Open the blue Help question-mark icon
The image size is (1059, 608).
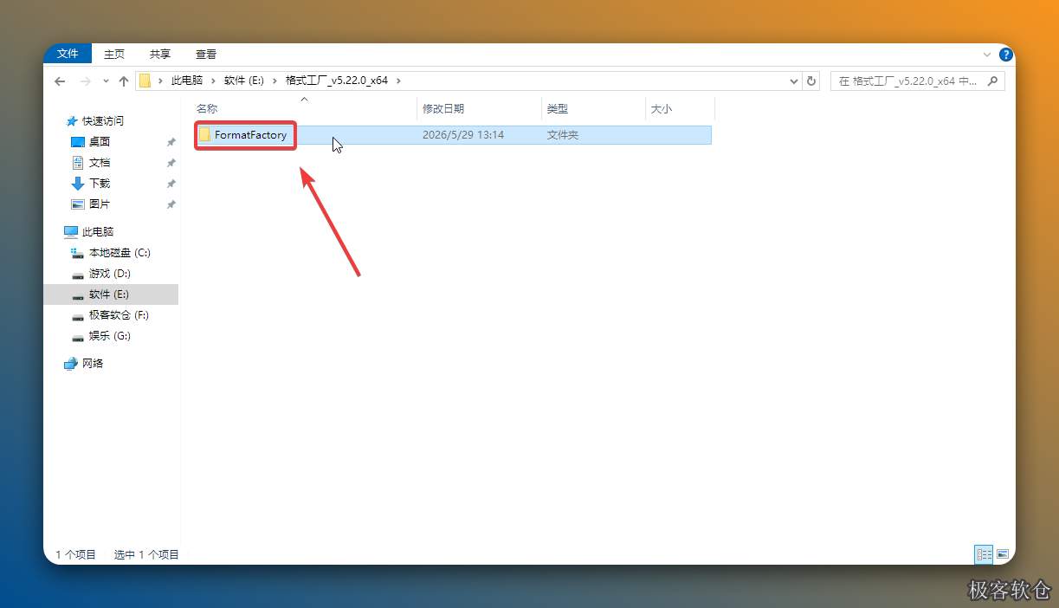[x=1005, y=54]
